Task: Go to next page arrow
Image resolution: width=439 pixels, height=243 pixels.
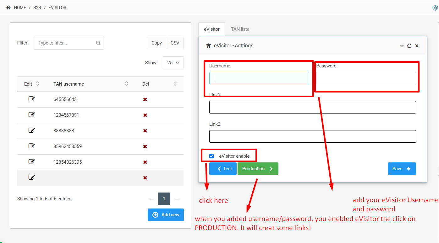Action: tap(178, 199)
